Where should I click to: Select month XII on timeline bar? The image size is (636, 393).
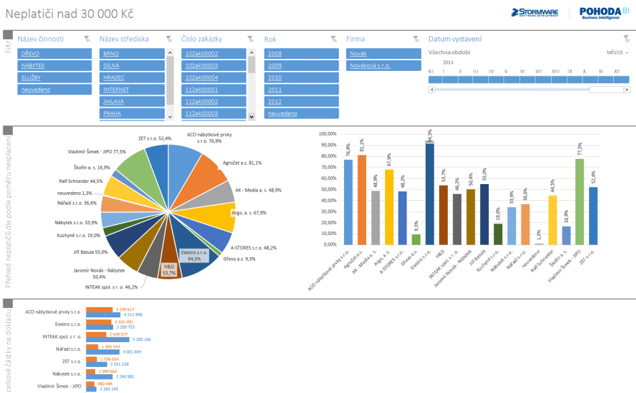[x=621, y=80]
